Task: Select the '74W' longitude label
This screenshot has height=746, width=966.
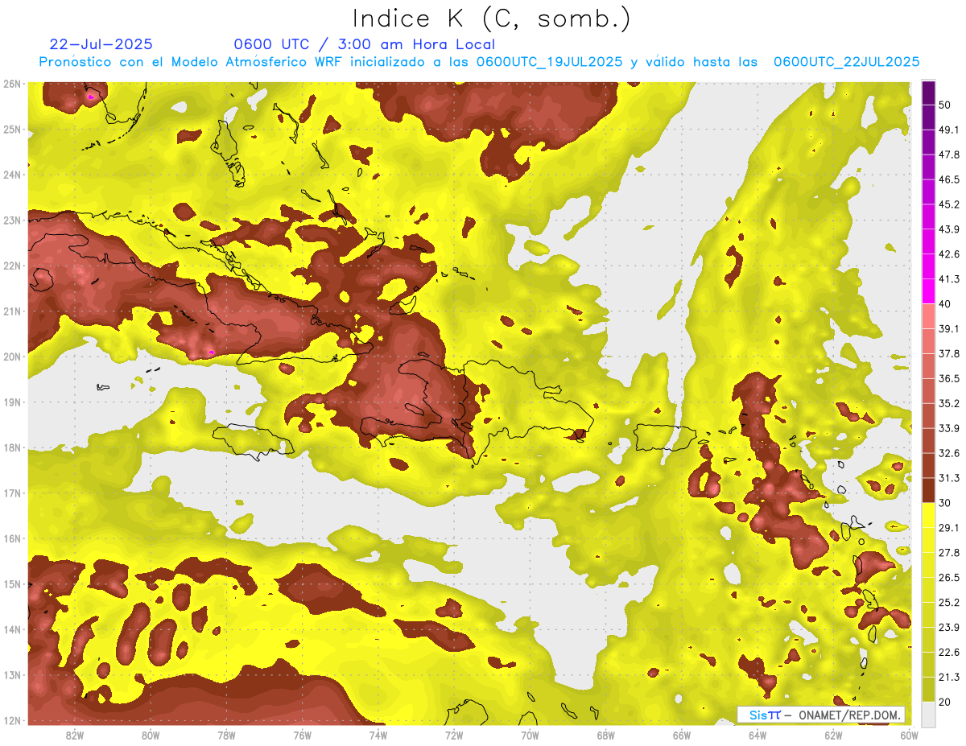Action: tap(378, 736)
